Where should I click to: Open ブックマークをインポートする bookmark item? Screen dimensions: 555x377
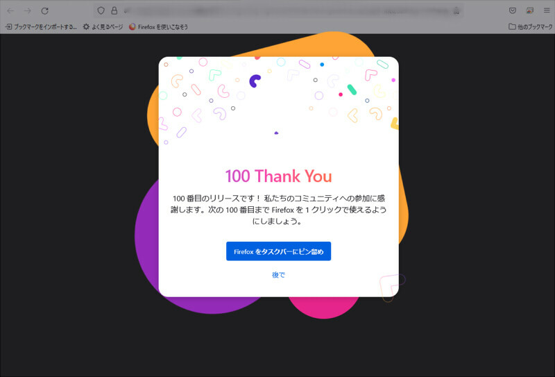tap(41, 26)
